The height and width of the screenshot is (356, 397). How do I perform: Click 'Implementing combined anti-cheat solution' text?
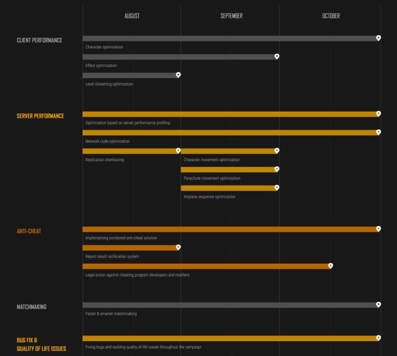pos(121,238)
